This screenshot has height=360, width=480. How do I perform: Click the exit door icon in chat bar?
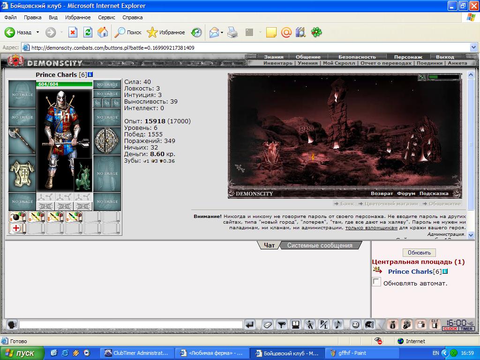[x=435, y=324]
